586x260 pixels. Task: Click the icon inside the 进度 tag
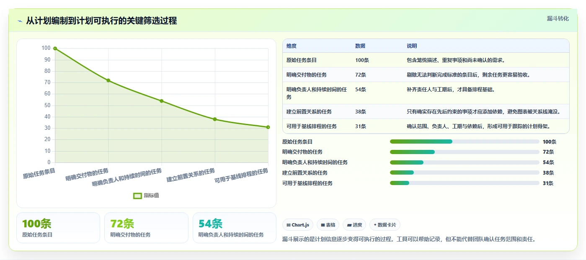(349, 225)
